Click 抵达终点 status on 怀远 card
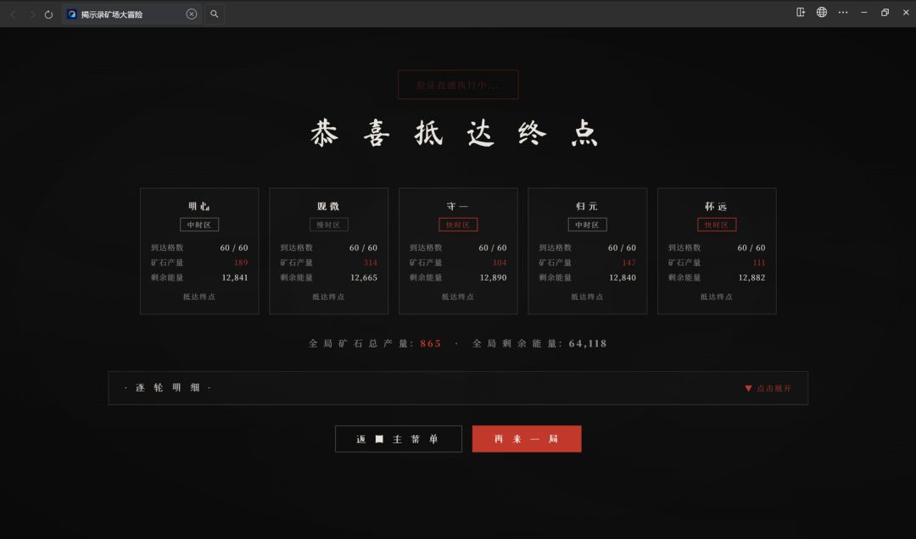The width and height of the screenshot is (916, 539). [x=717, y=297]
